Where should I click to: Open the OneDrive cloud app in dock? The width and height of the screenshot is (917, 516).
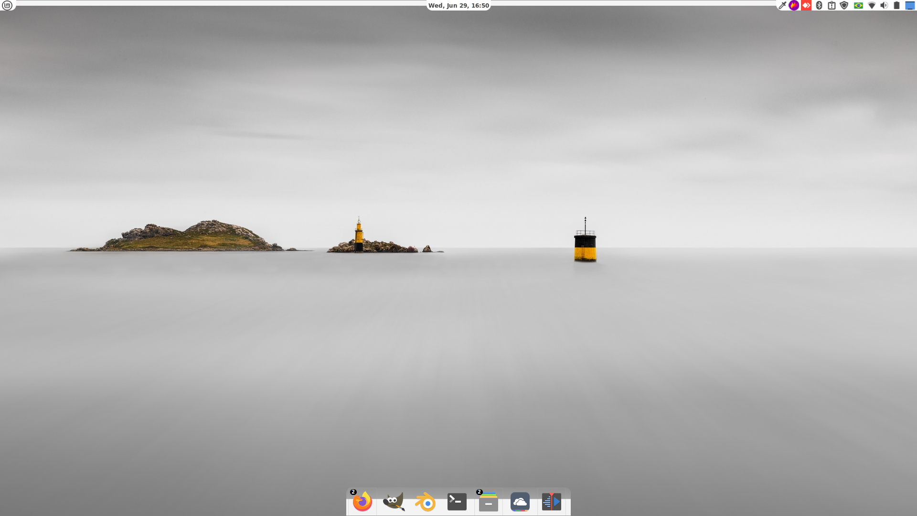click(520, 502)
